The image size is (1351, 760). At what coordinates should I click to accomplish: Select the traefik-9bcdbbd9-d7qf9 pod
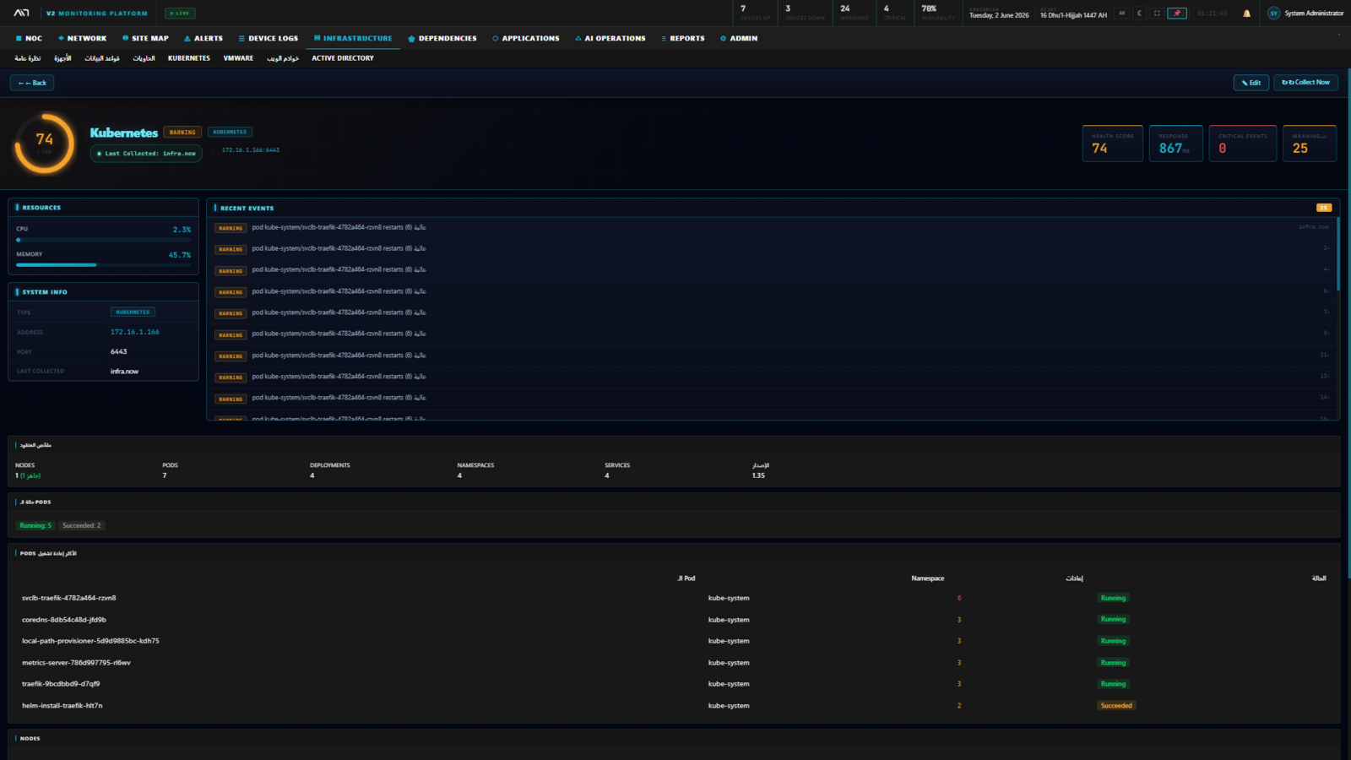tap(674, 684)
